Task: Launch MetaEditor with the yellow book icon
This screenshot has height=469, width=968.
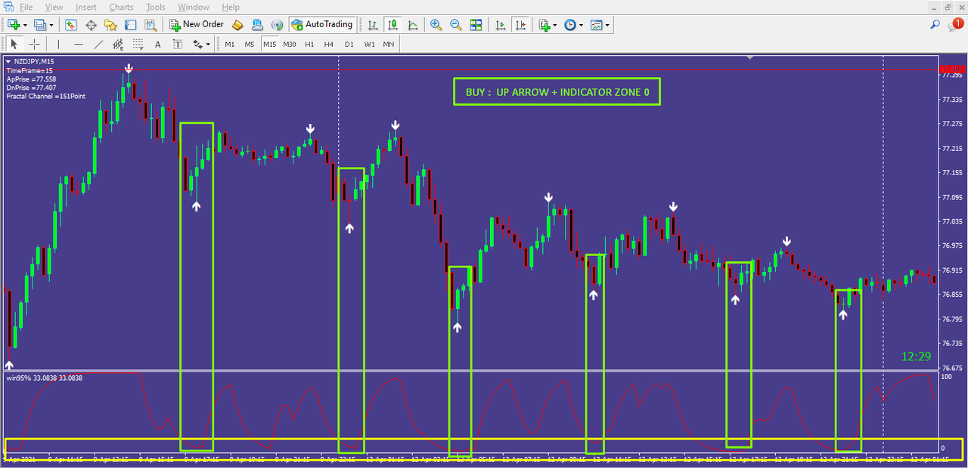Action: (238, 24)
